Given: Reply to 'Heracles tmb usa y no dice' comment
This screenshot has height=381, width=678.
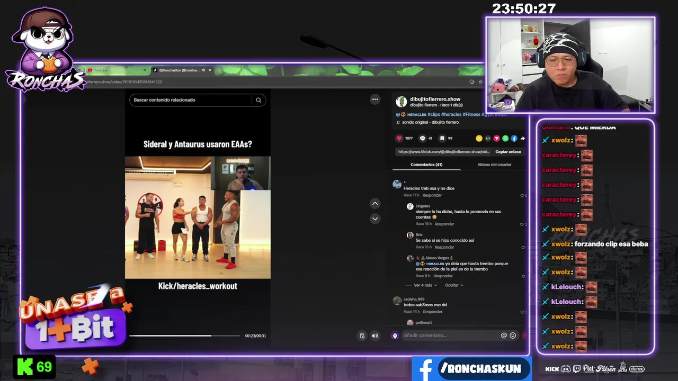Looking at the screenshot, I should pyautogui.click(x=432, y=195).
